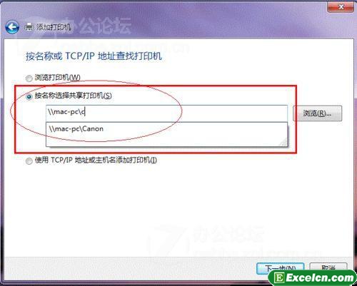Click the 添加打印机 window title text
The width and height of the screenshot is (357, 286).
(54, 27)
